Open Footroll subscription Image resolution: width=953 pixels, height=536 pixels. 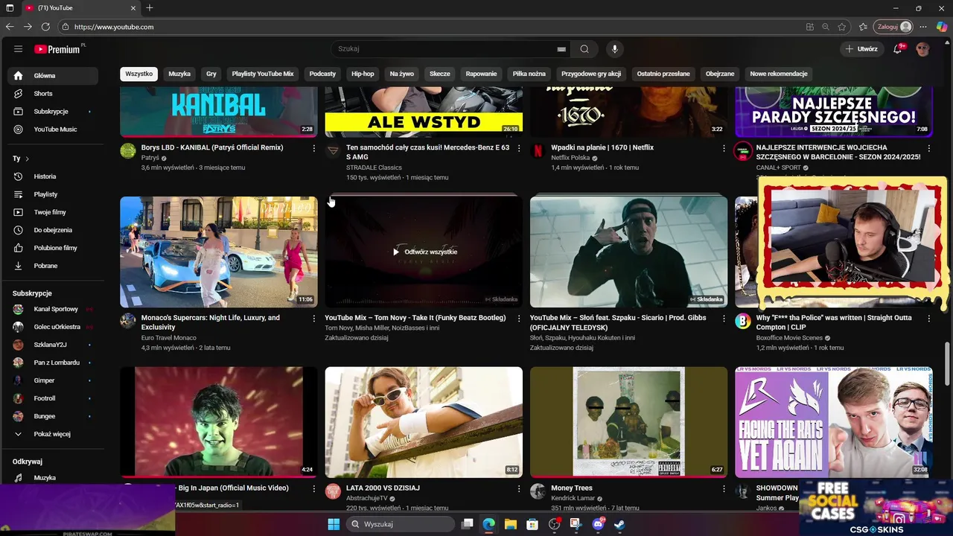pos(53,398)
